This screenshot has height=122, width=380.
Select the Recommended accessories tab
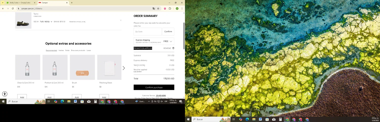point(51,50)
